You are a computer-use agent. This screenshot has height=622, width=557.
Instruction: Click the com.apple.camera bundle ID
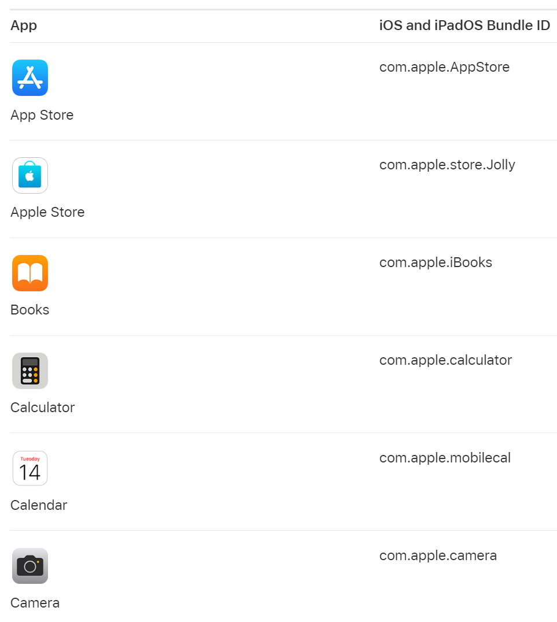(x=438, y=556)
